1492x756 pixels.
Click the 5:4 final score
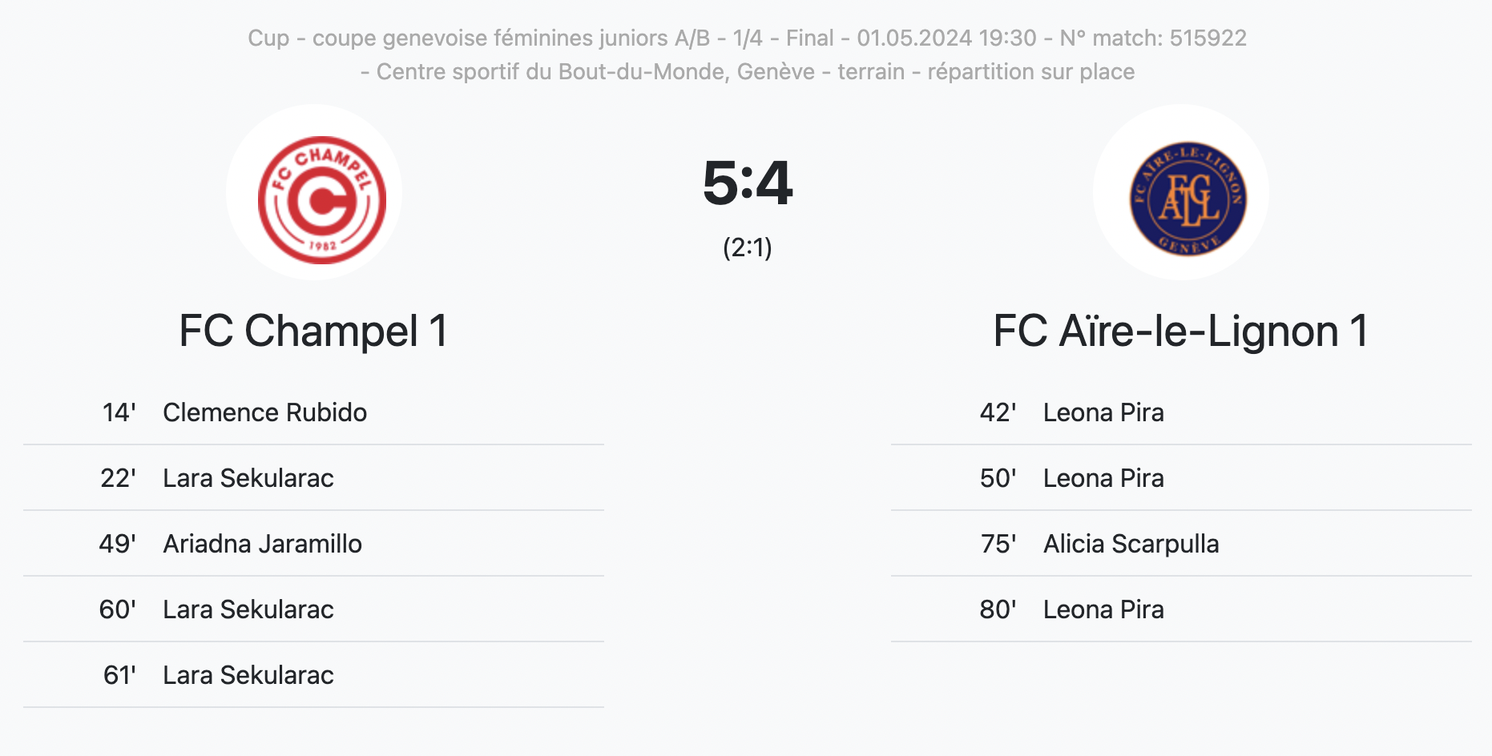tap(747, 183)
